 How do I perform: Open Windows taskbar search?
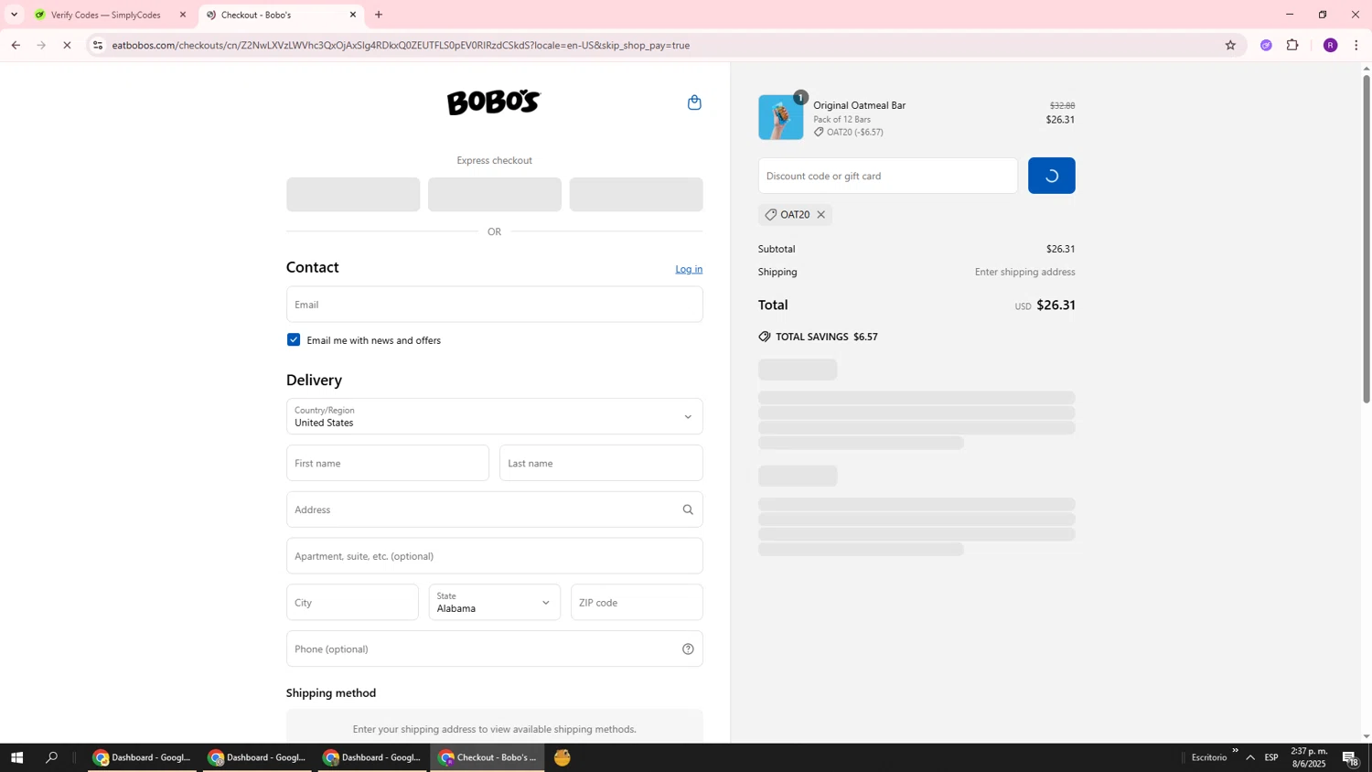point(51,757)
